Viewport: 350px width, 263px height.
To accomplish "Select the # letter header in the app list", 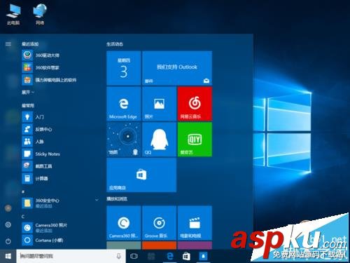I will point(23,191).
